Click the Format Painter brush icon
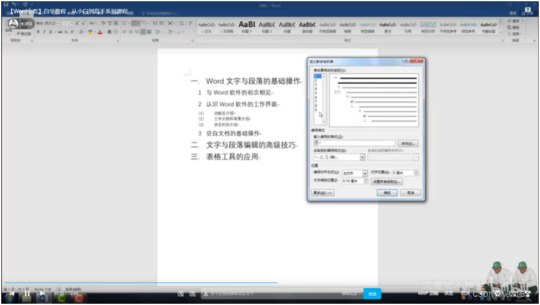540x305 pixels. pos(18,34)
